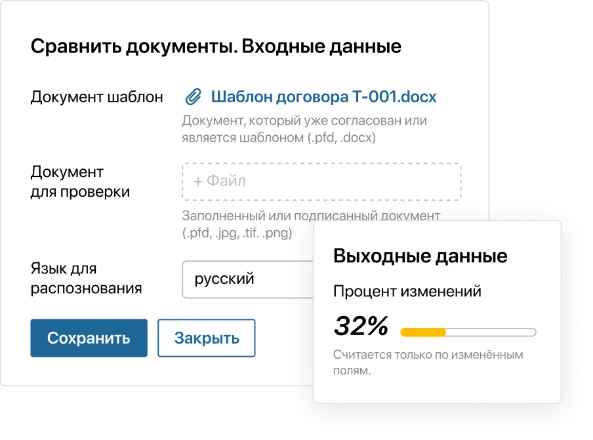
Task: Click the Язык для распознавания label
Action: 86,279
